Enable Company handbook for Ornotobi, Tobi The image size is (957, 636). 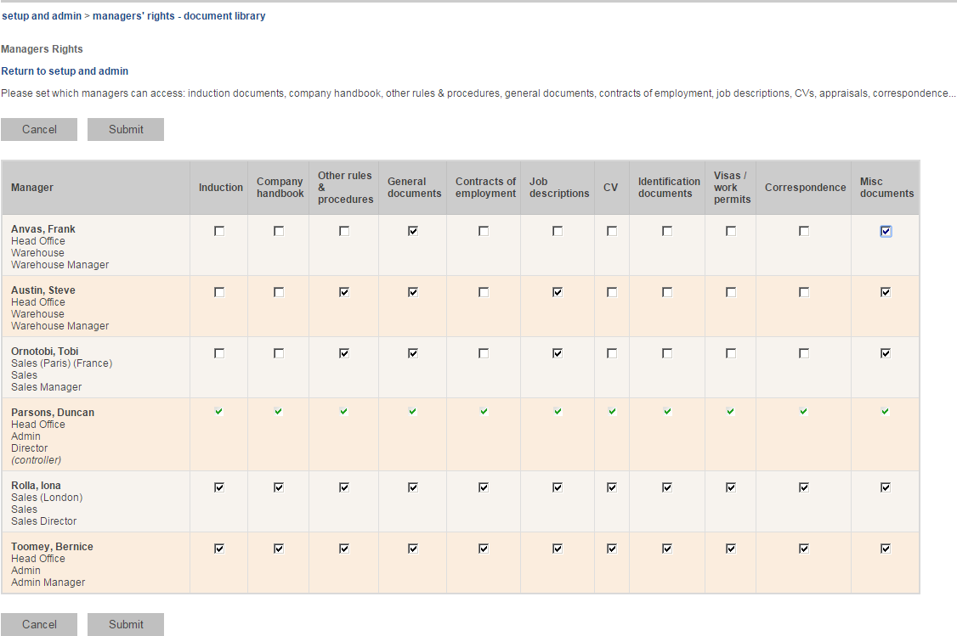(279, 353)
